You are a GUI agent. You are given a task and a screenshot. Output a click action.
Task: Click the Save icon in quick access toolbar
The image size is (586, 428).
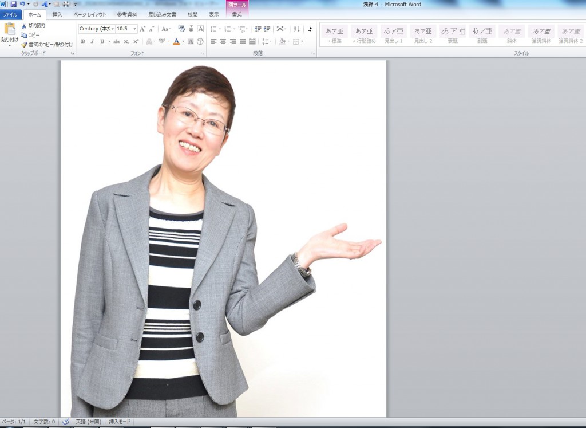(x=13, y=4)
